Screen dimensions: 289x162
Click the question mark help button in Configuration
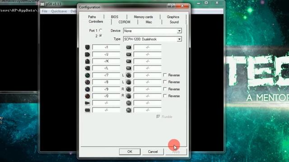[x=172, y=6]
